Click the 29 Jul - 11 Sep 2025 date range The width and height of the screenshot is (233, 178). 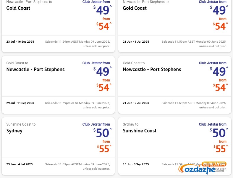point(20,103)
